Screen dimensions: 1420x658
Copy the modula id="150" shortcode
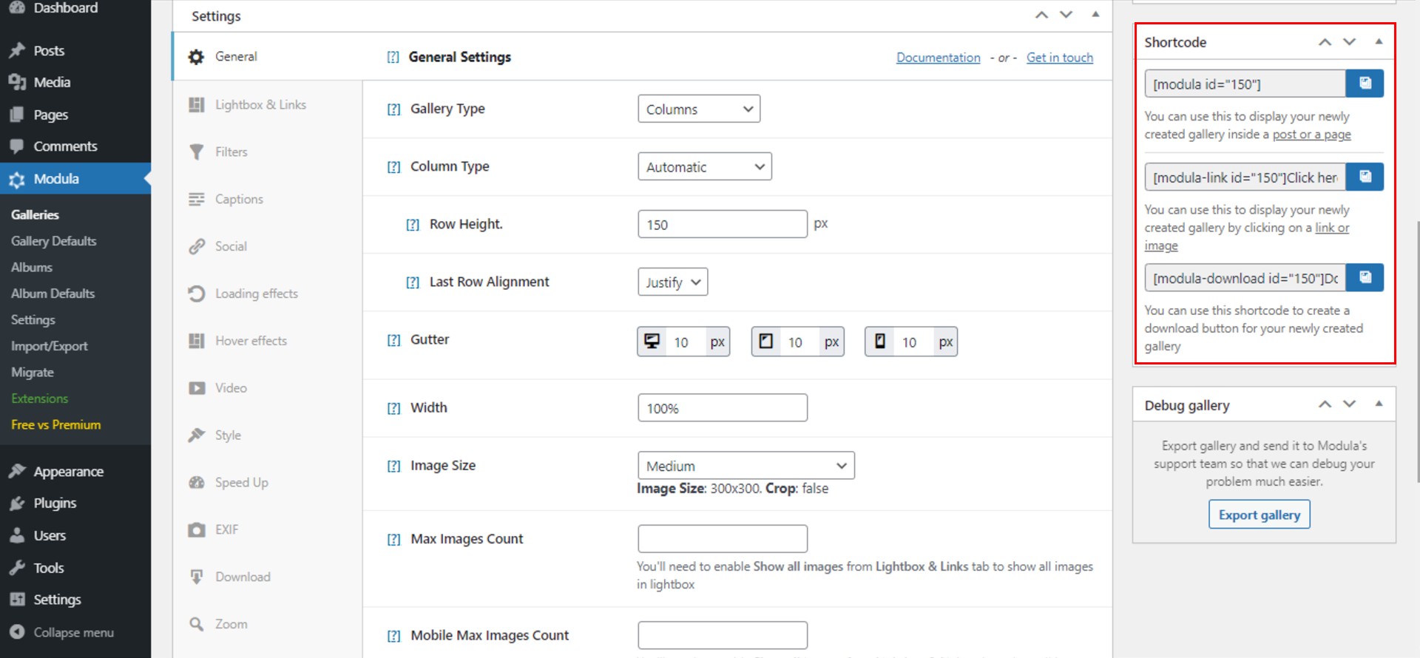coord(1365,84)
